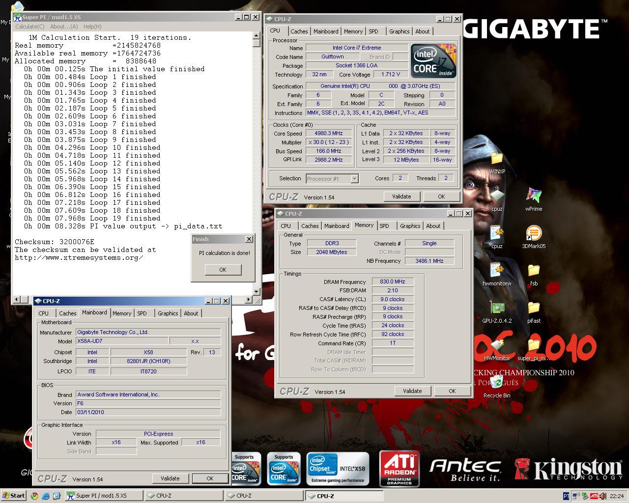Click the network connection tray icon
629x503 pixels.
click(x=576, y=496)
